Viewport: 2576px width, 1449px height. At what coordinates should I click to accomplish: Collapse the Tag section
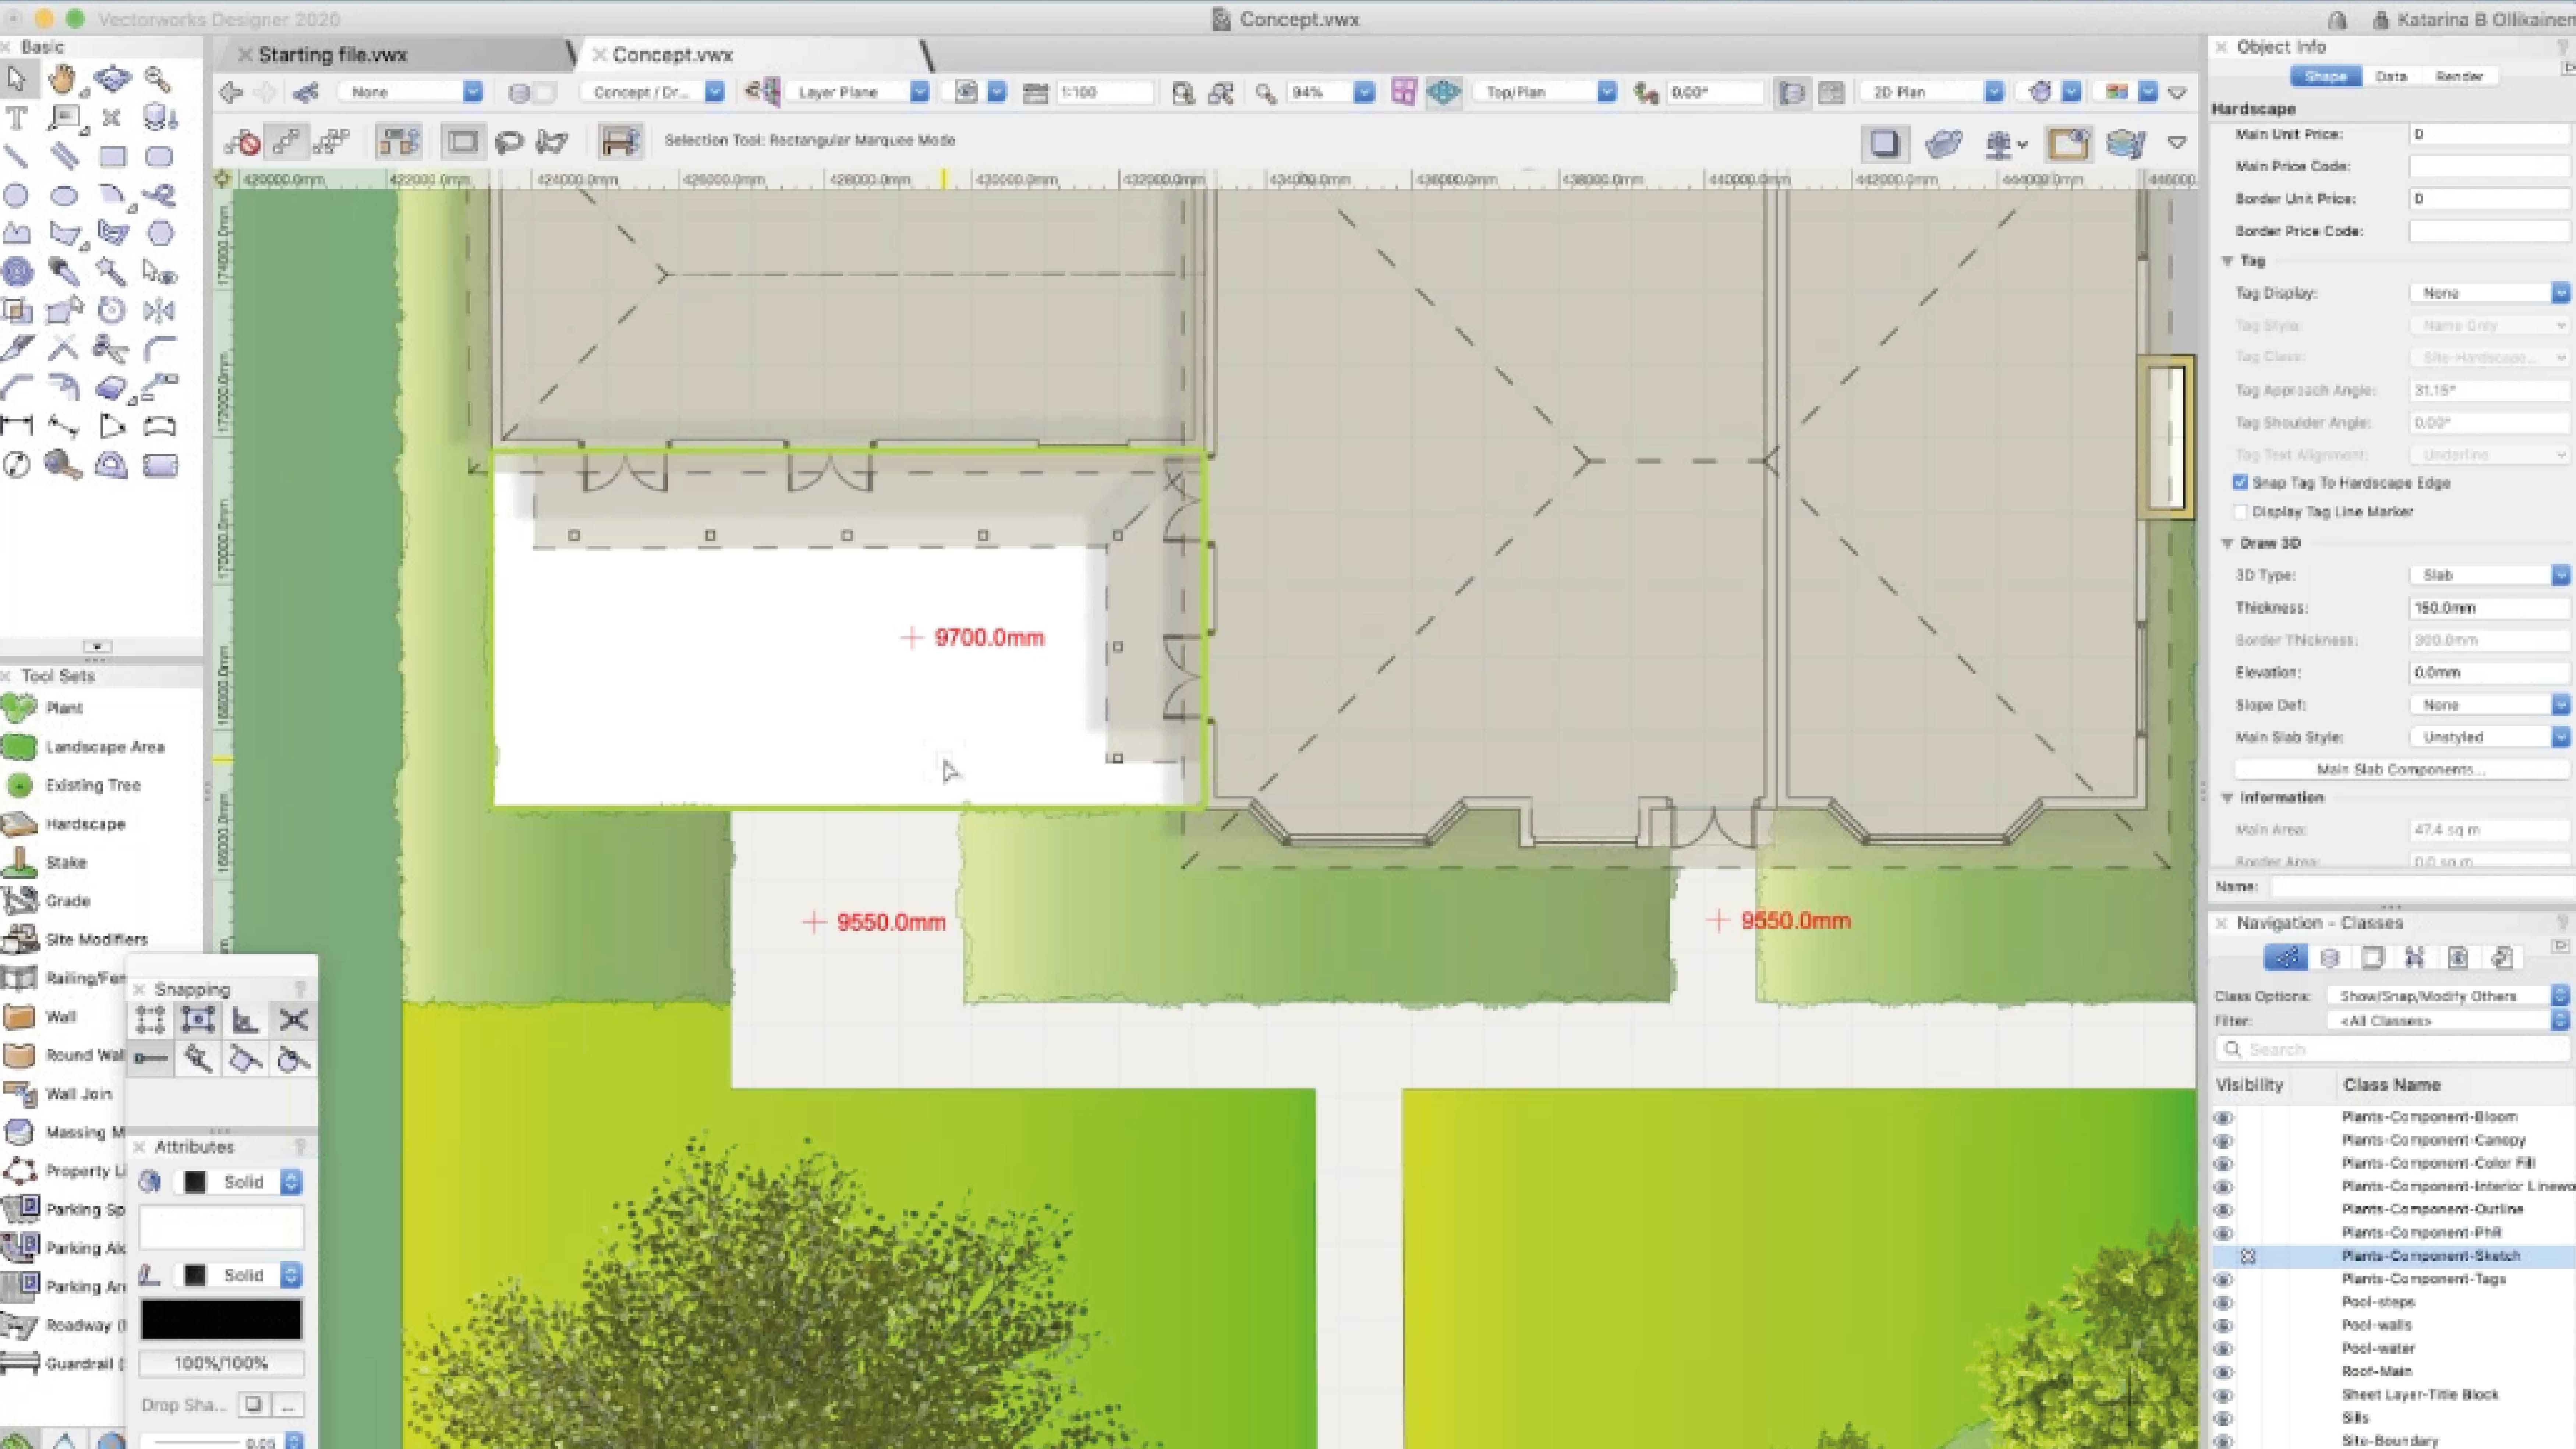pyautogui.click(x=2227, y=261)
